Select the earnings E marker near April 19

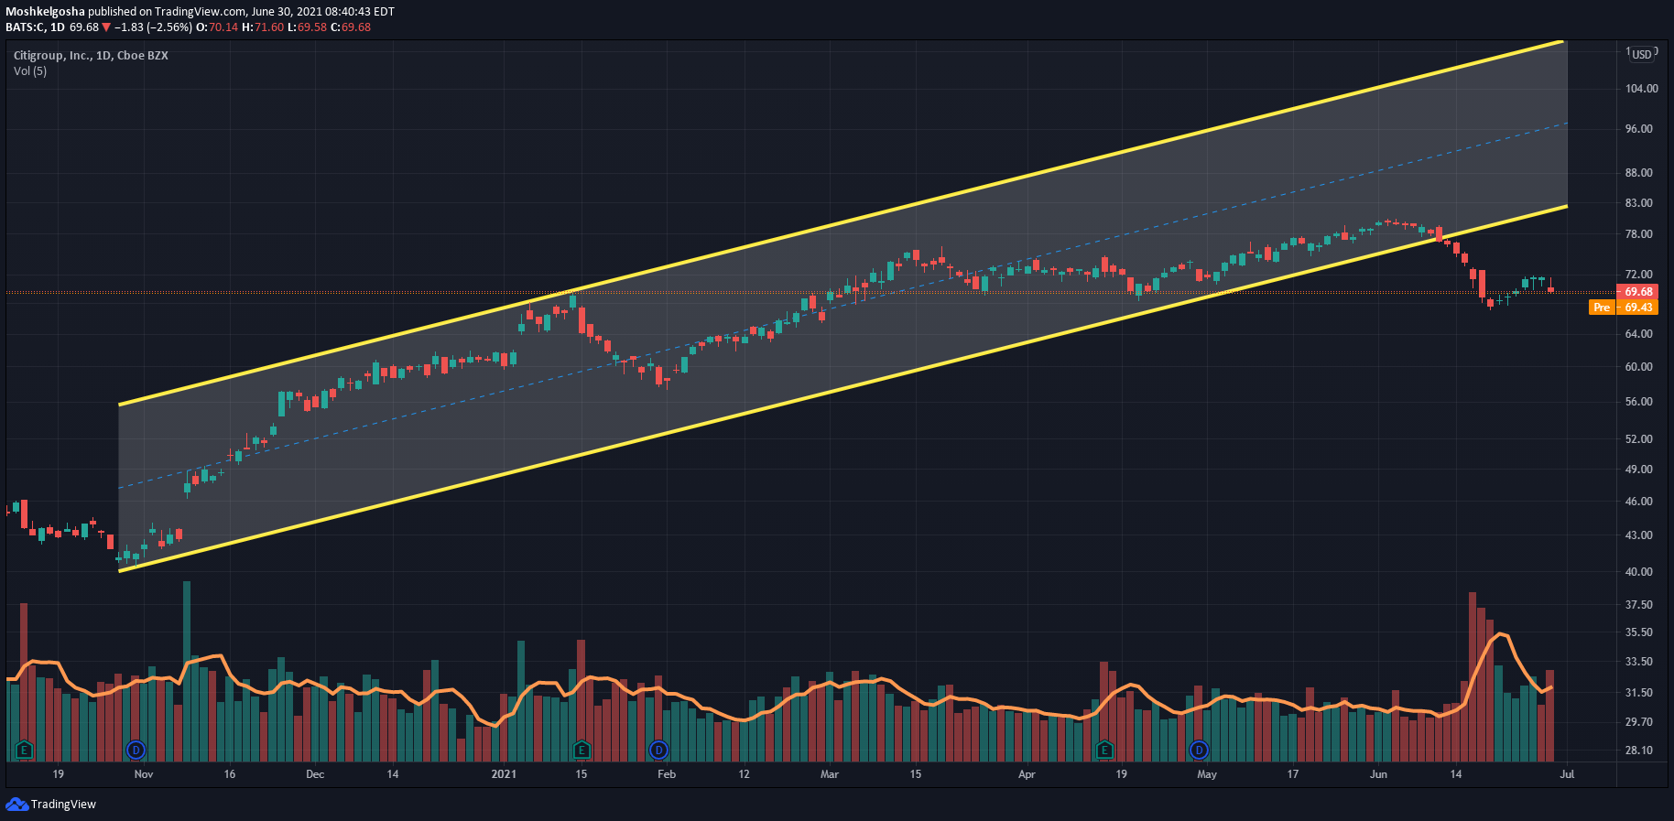pyautogui.click(x=1104, y=751)
